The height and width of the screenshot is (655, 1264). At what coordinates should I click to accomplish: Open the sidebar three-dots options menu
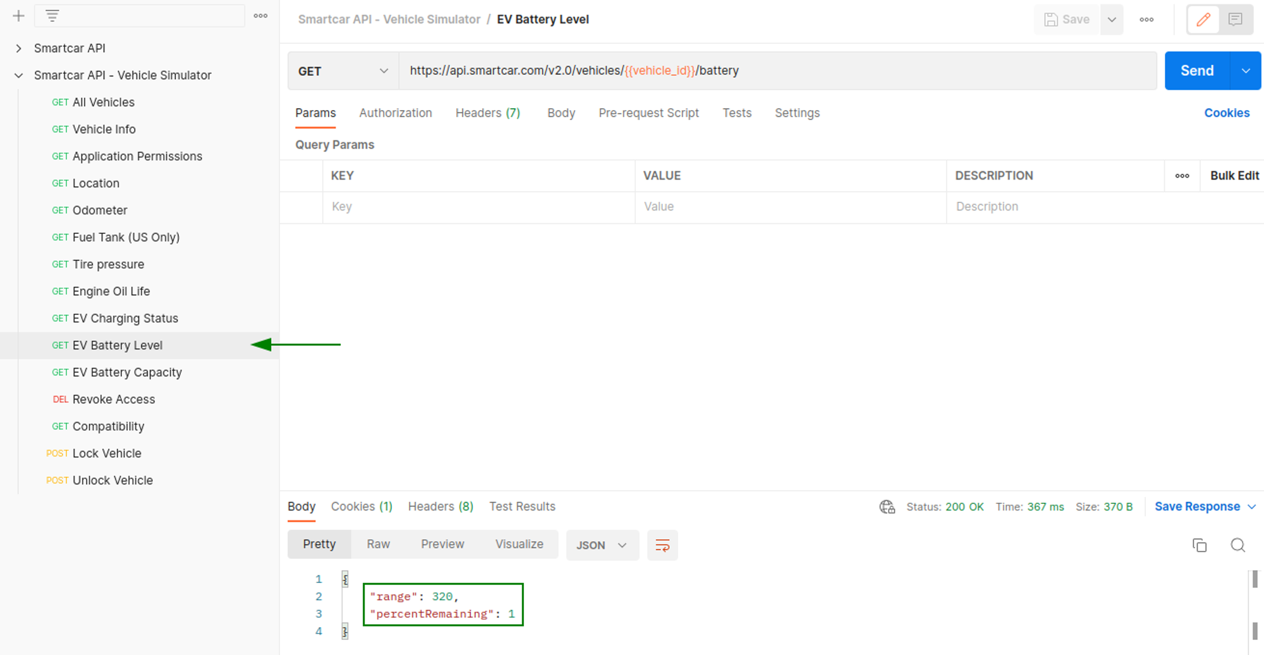point(260,16)
